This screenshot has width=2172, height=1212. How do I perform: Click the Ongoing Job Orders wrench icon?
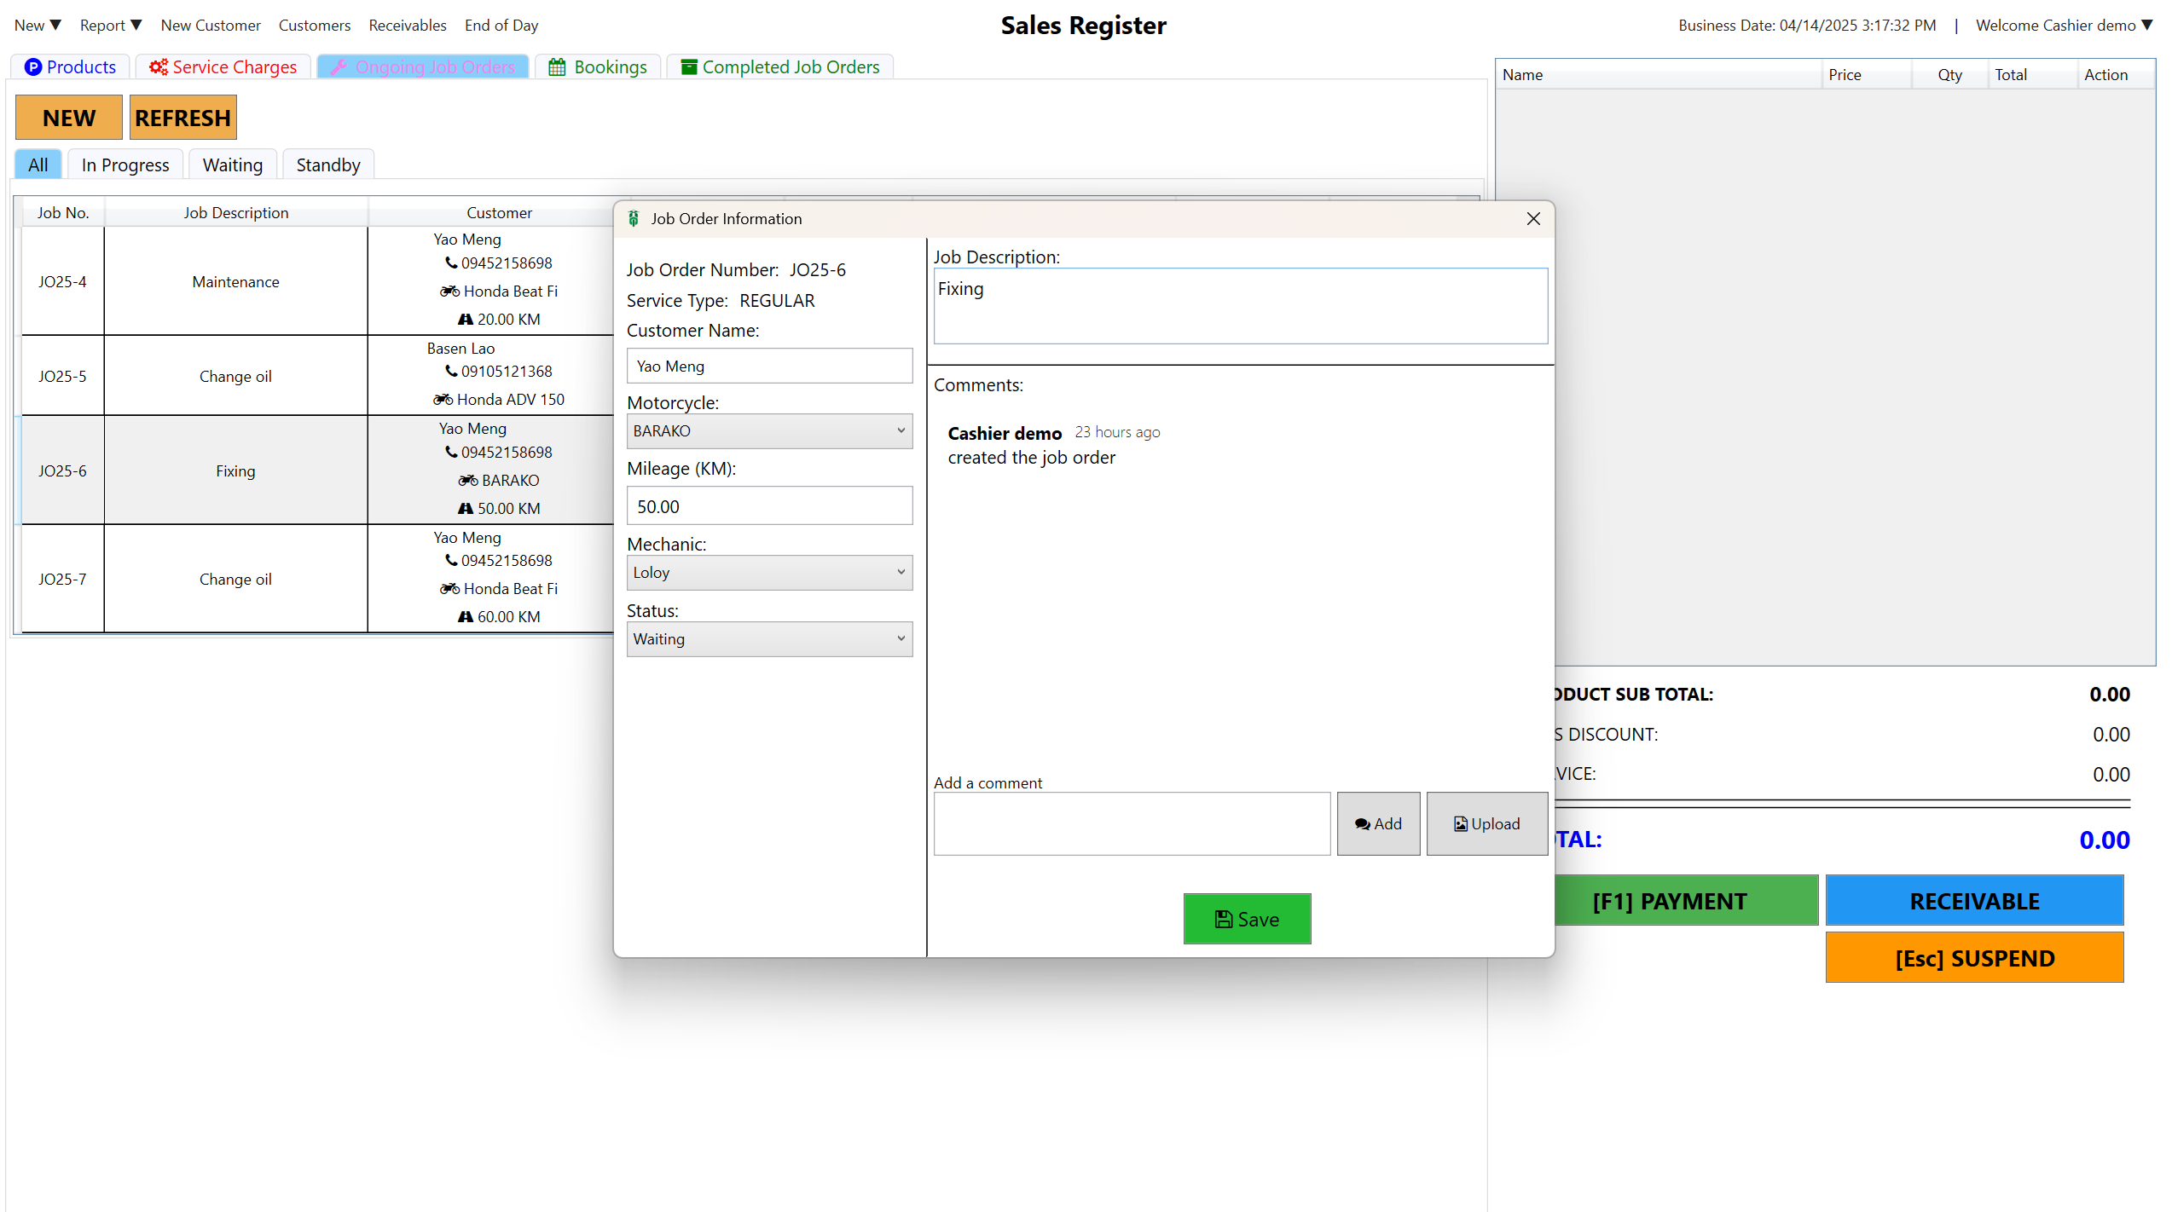[339, 66]
